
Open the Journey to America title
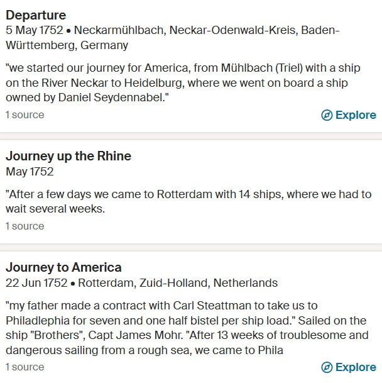pos(63,267)
